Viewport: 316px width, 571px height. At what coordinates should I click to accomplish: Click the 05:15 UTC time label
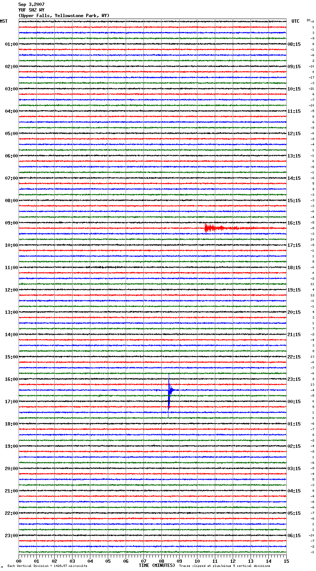294,513
